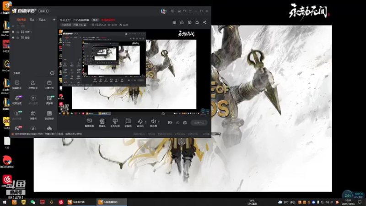Click the first layout icon in header toolbar
This screenshot has height=206, width=366.
[x=174, y=22]
